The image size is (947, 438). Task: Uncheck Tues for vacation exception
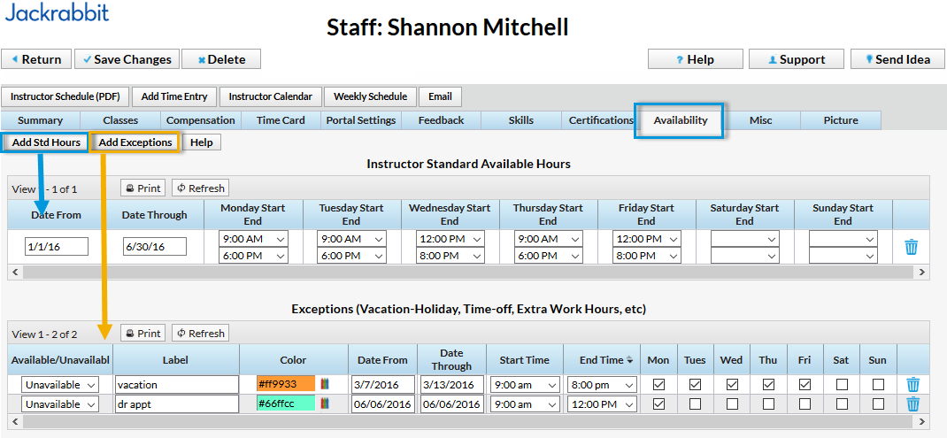point(695,384)
